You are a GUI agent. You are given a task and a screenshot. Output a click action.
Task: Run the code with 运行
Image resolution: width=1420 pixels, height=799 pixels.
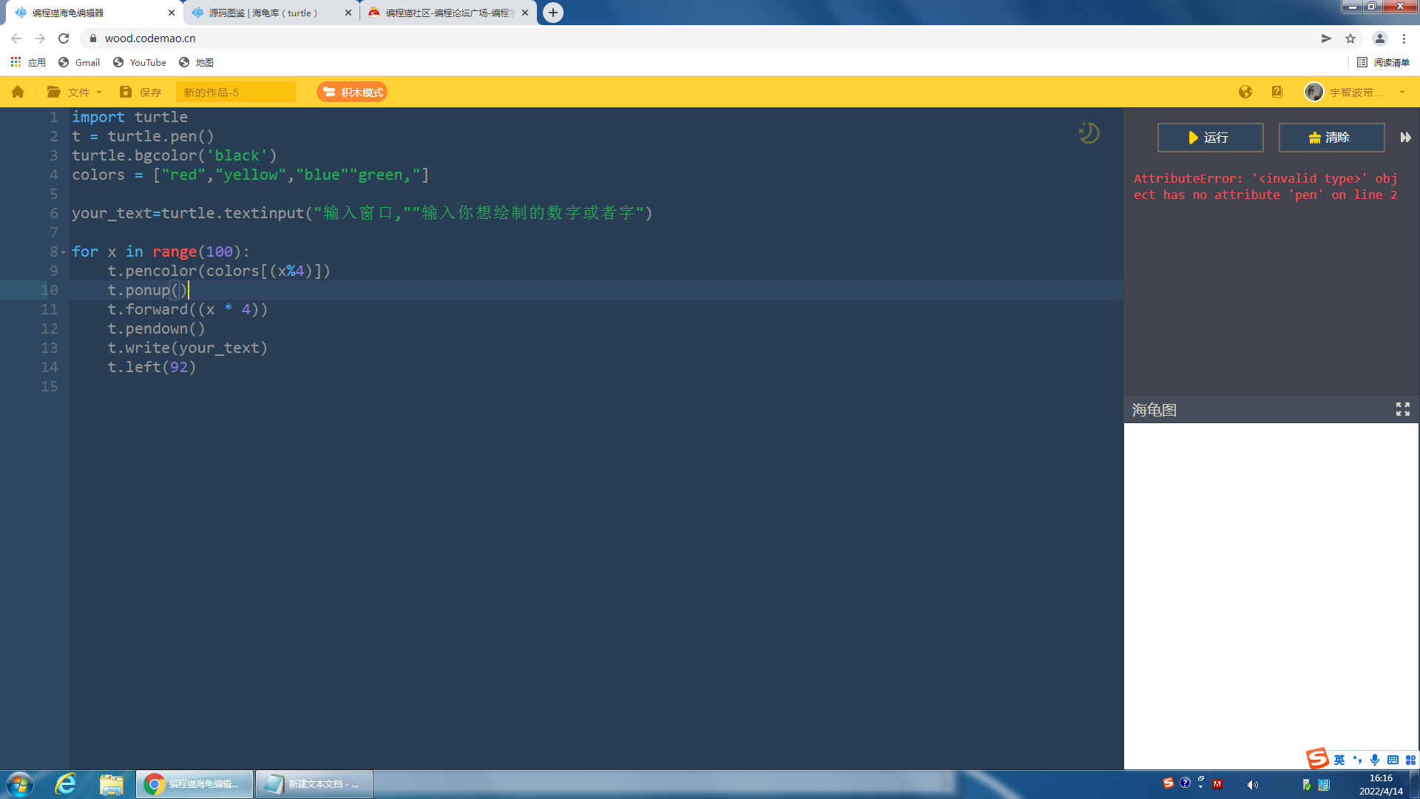pos(1210,138)
